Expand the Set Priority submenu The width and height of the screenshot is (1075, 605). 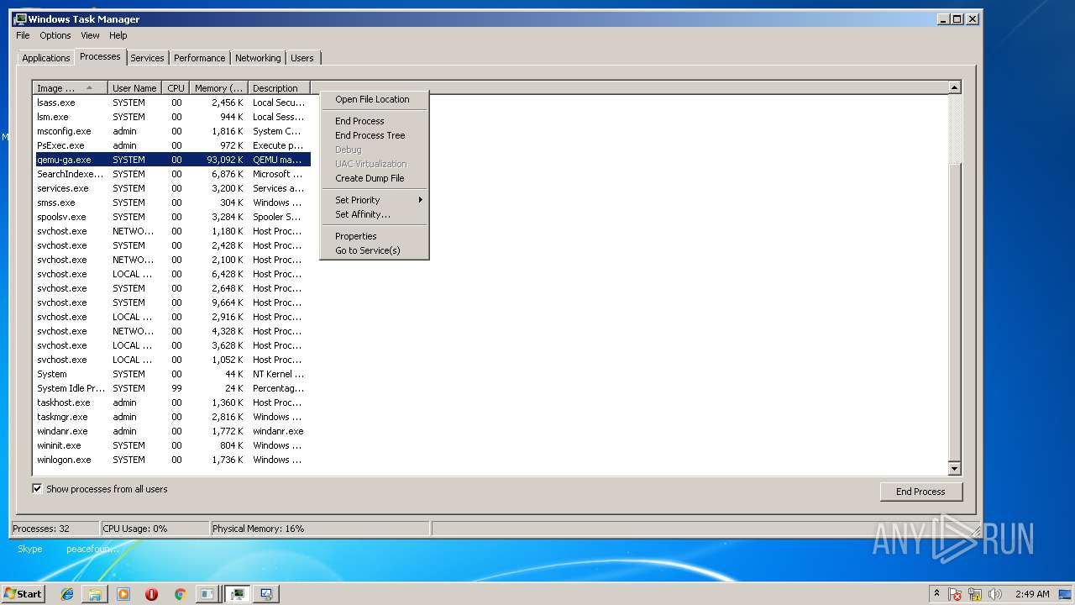tap(375, 200)
